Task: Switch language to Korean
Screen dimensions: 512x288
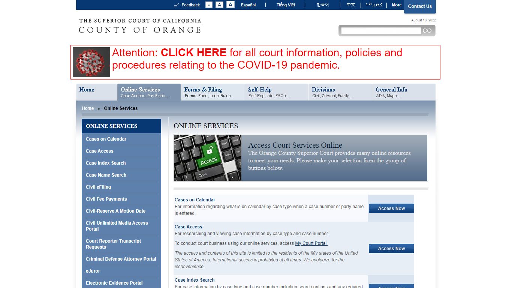Action: (323, 5)
